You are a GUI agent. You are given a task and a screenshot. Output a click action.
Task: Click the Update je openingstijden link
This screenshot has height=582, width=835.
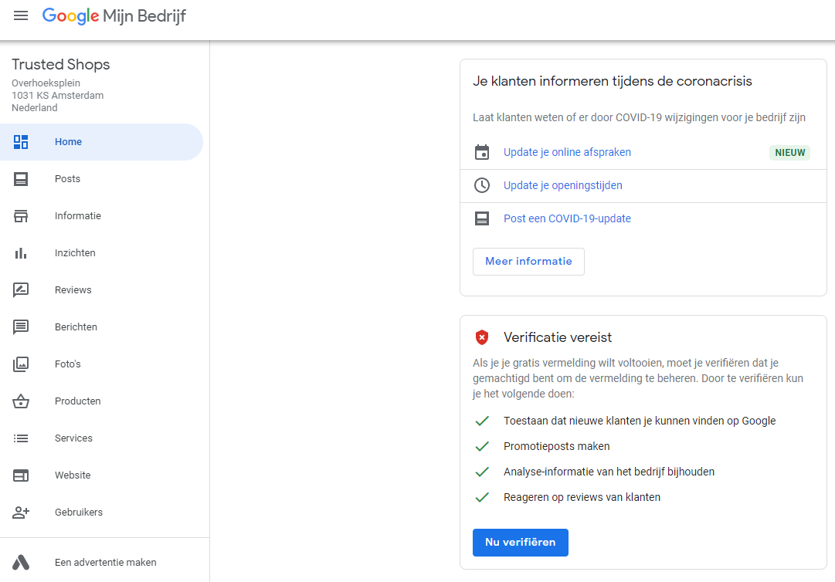[x=563, y=185]
